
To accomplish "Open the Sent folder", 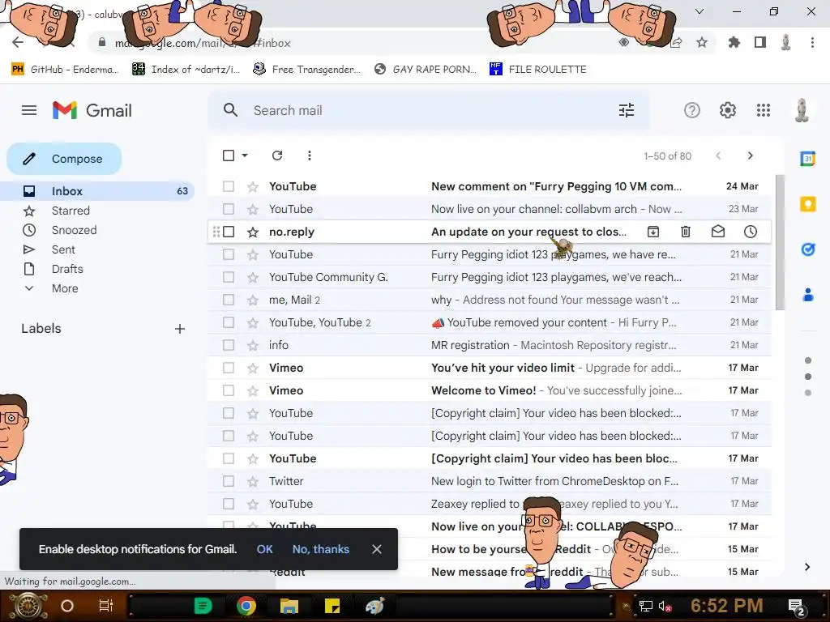I will [63, 249].
